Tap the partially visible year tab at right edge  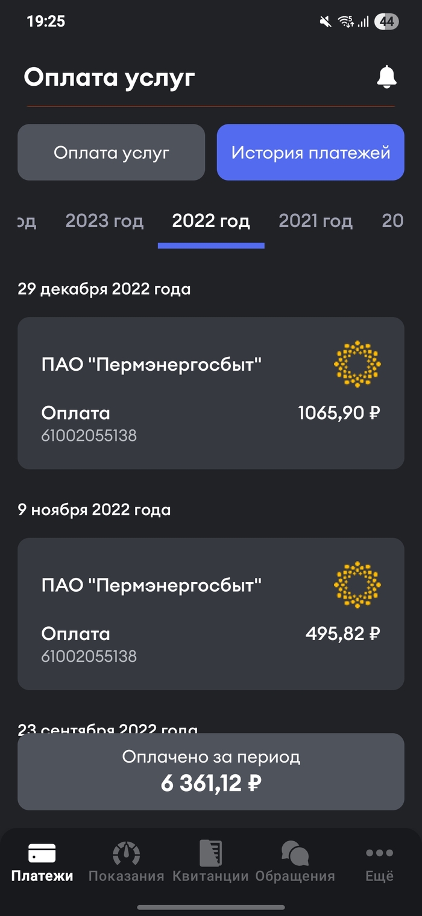393,221
